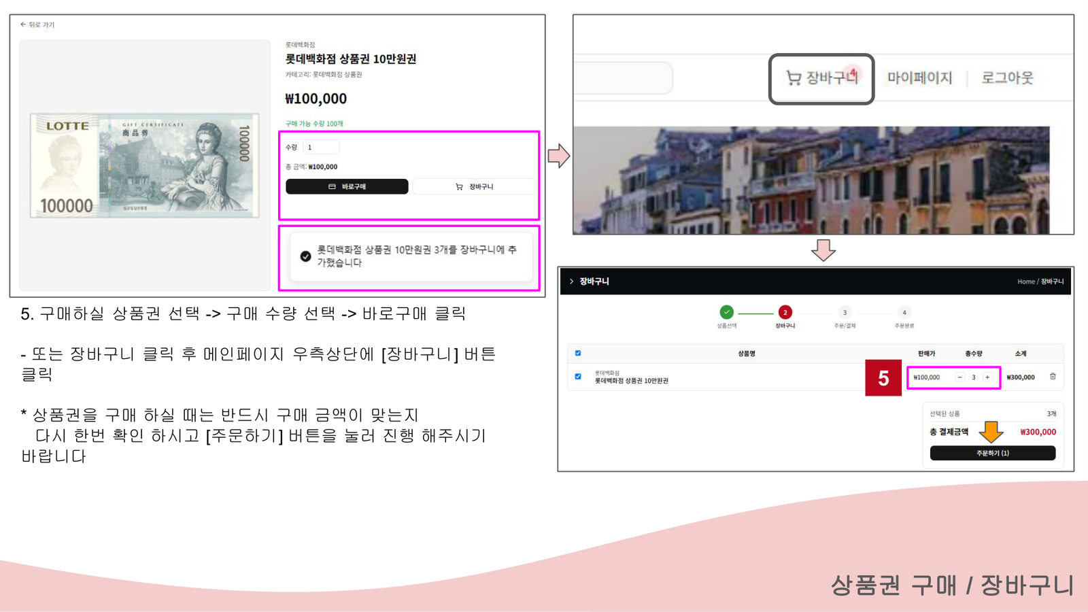
Task: Click the building banner image
Action: tap(811, 180)
